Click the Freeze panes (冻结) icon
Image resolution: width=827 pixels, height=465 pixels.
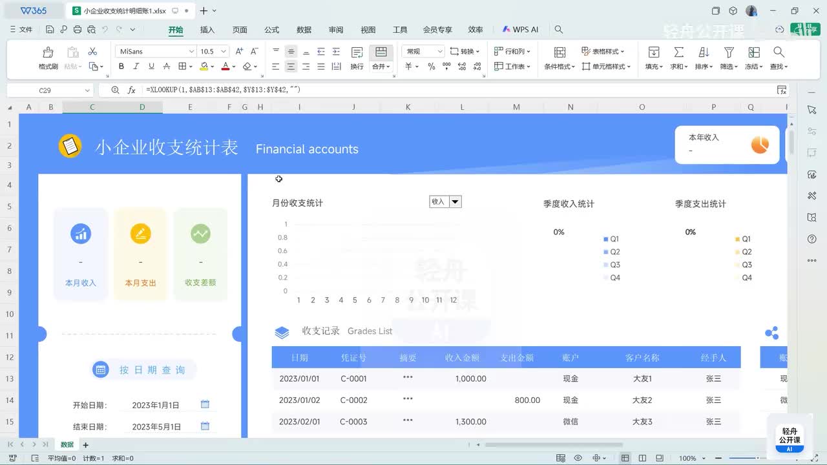point(754,52)
